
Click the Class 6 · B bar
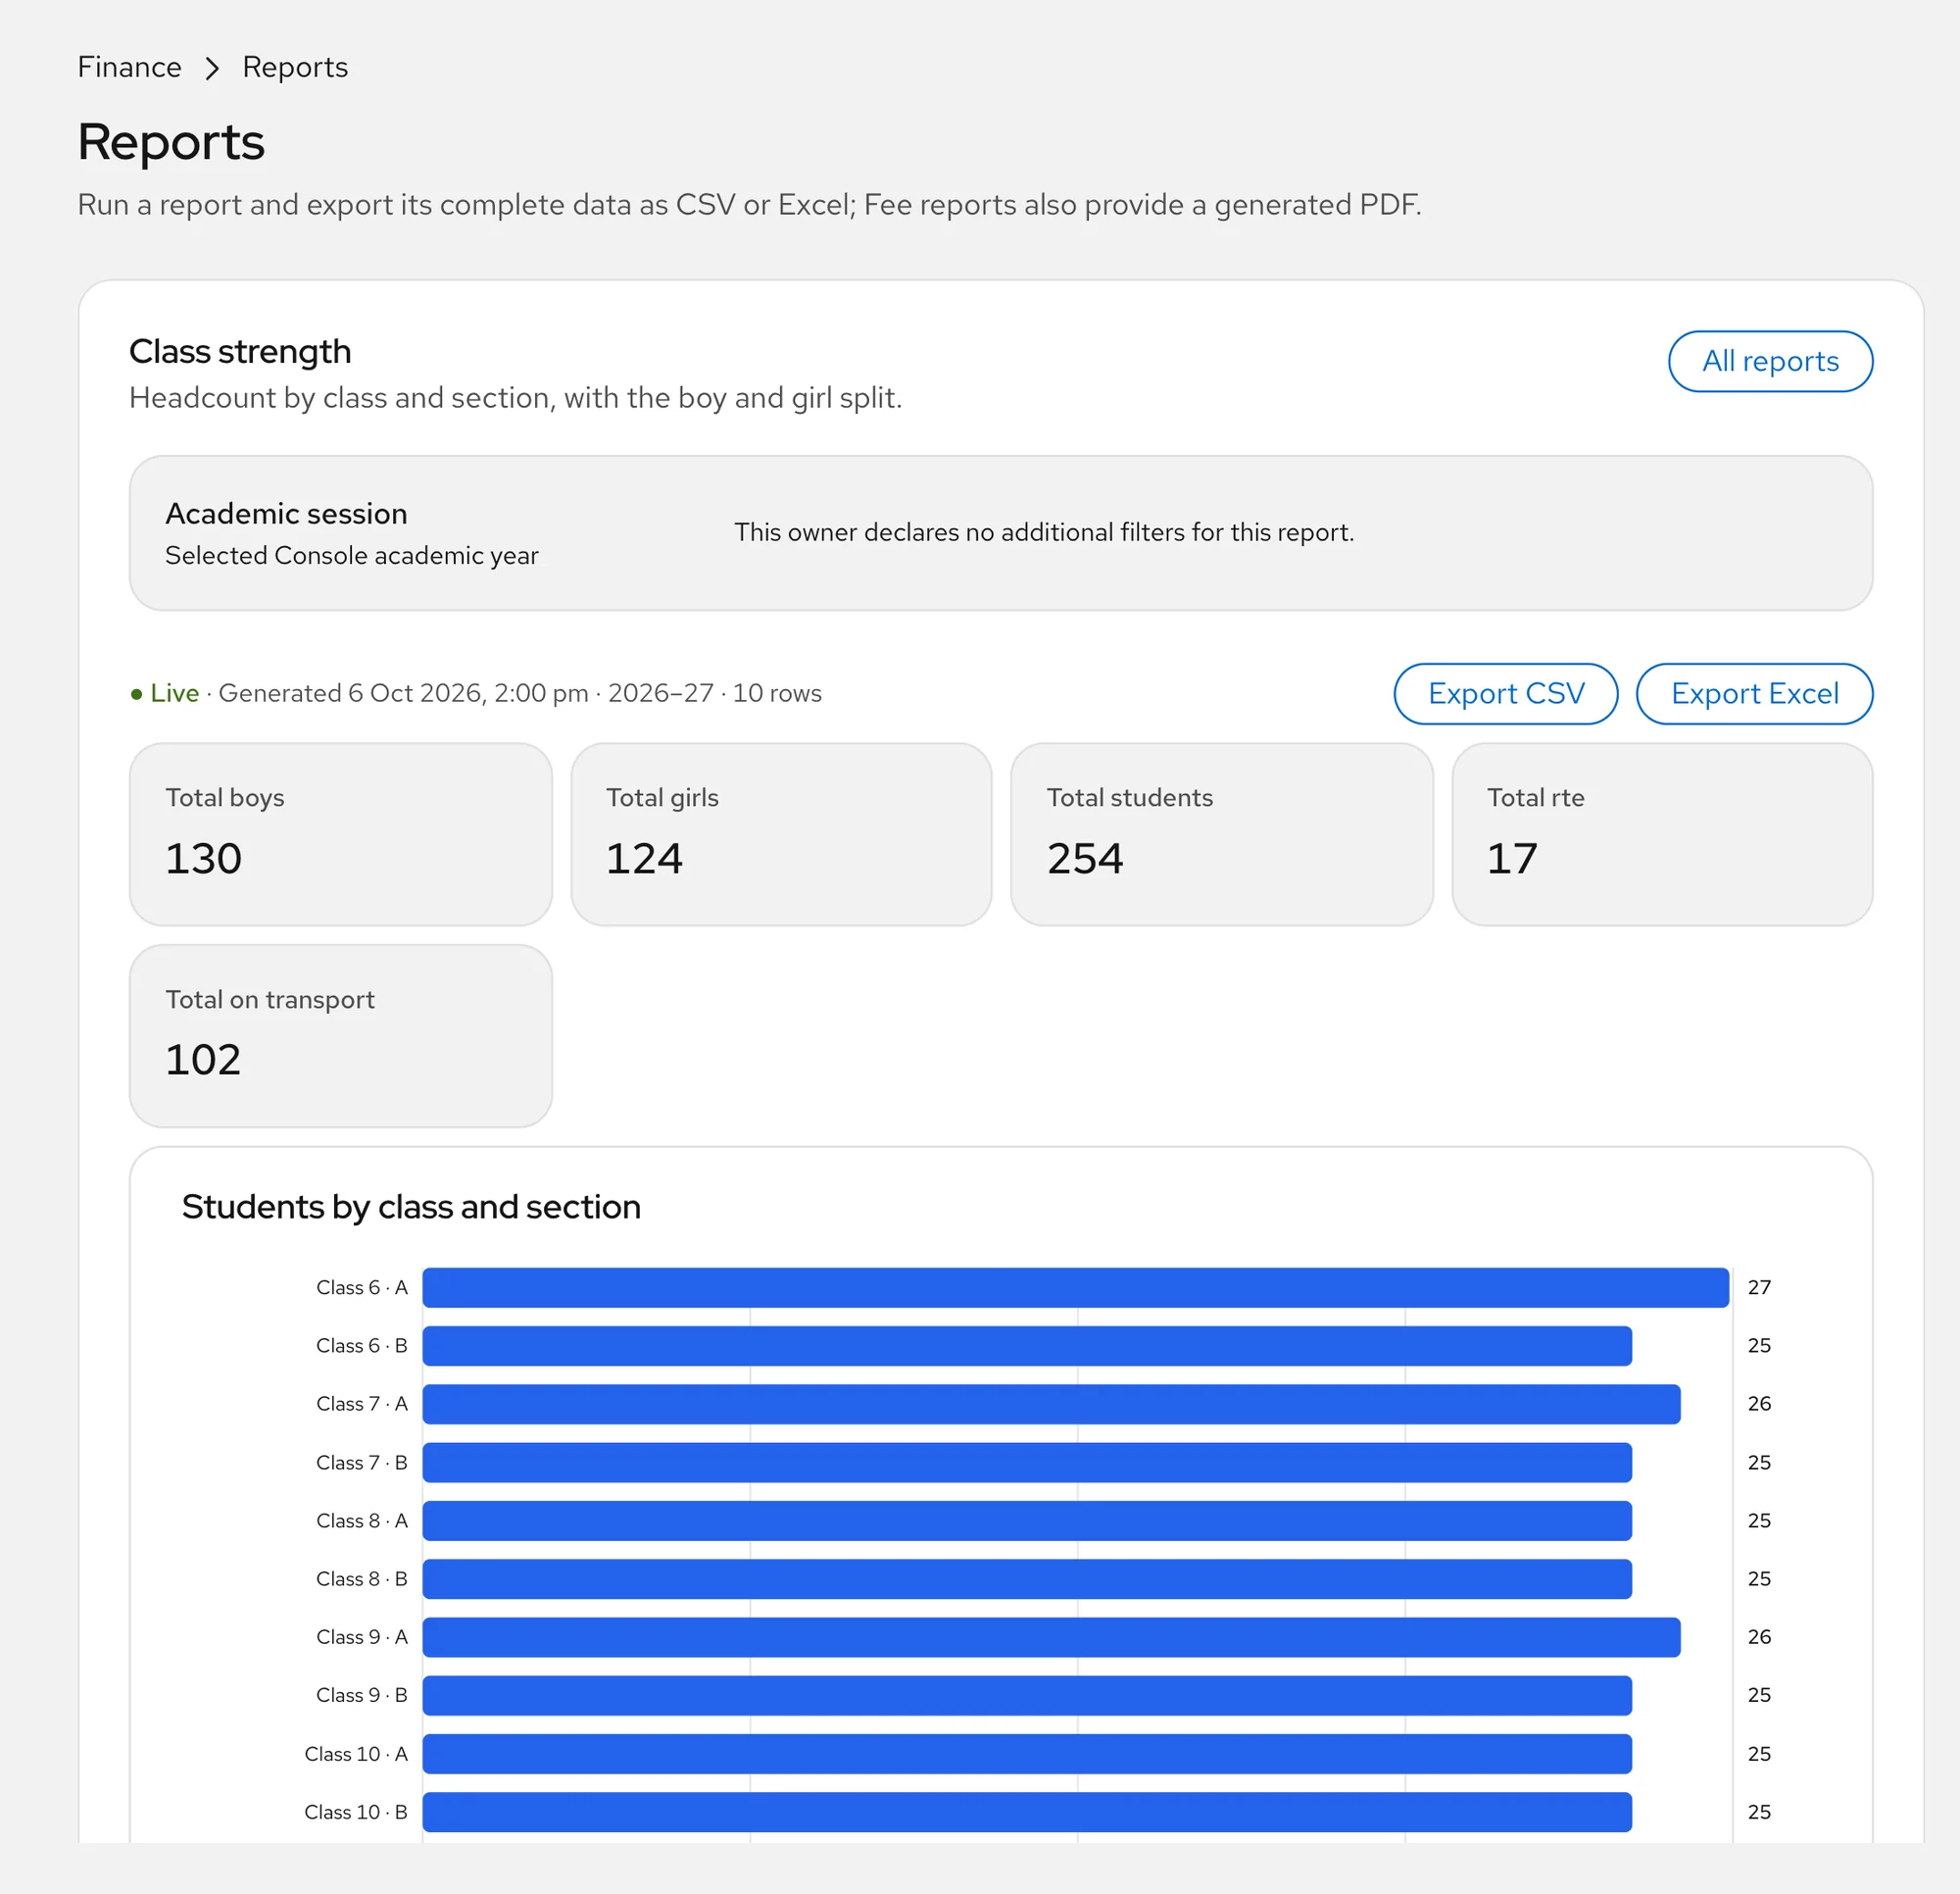[1027, 1346]
